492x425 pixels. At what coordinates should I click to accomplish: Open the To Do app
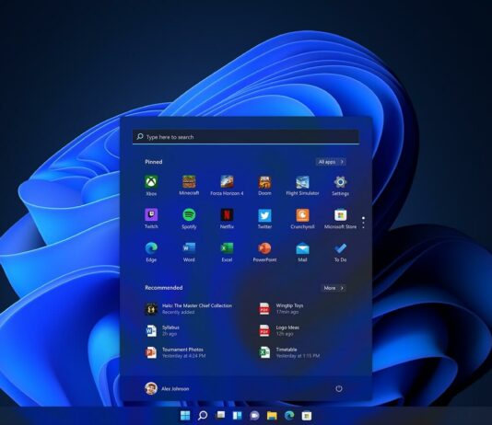point(341,252)
